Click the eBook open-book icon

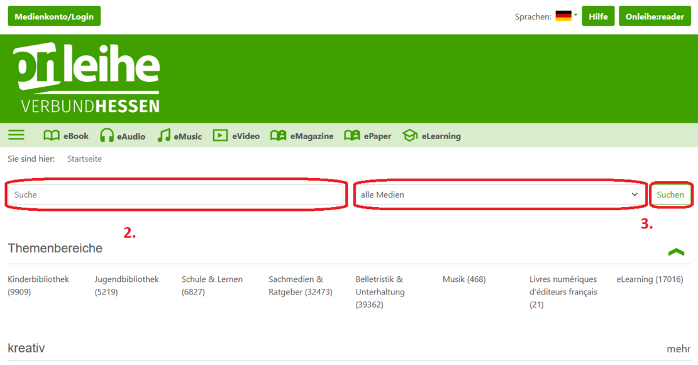point(51,136)
